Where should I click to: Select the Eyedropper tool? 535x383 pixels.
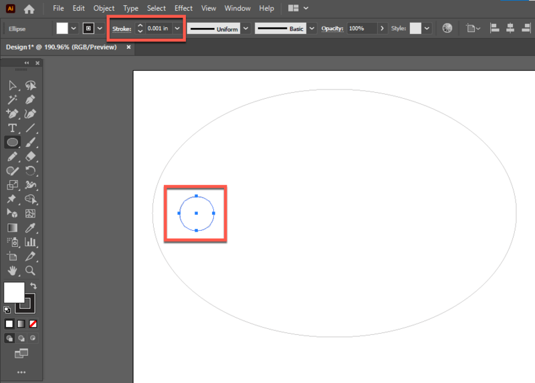click(x=30, y=228)
